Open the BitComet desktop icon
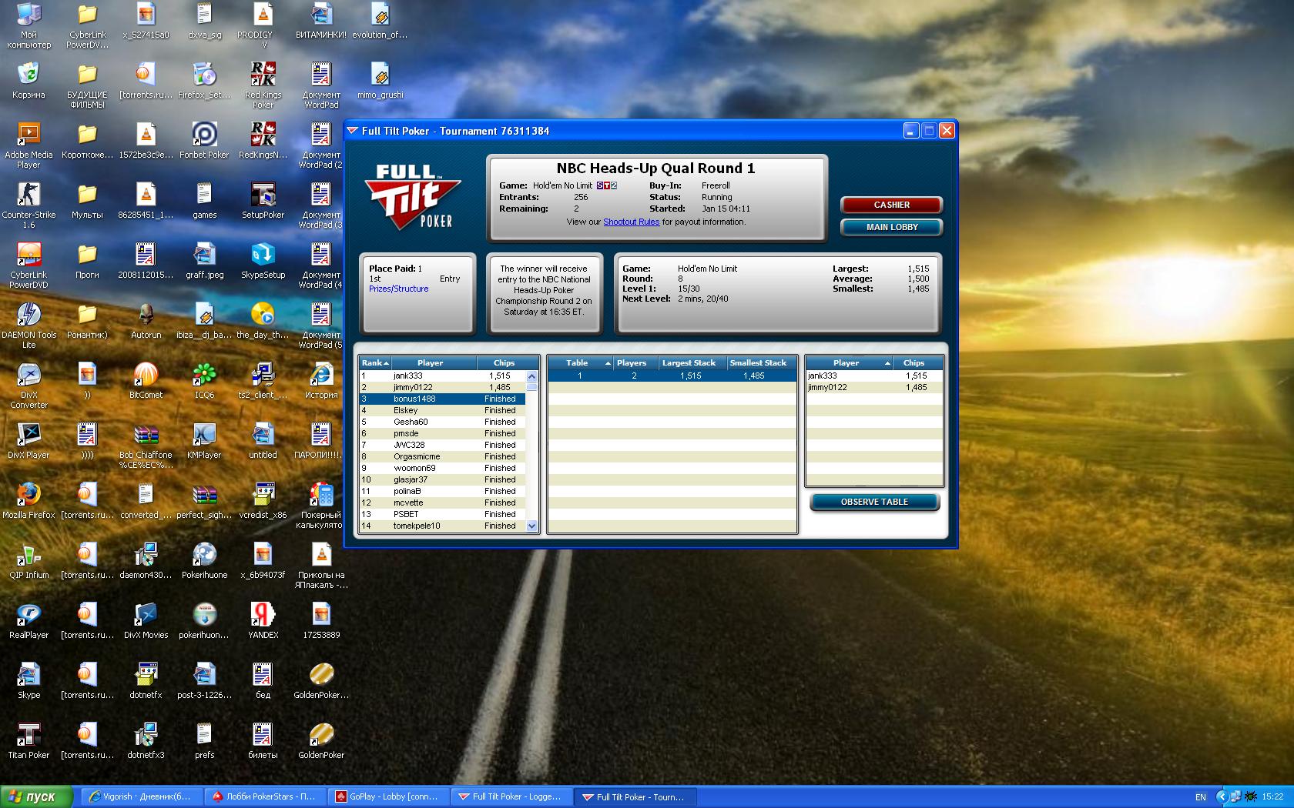Screen dimensions: 1294x808 pyautogui.click(x=146, y=376)
